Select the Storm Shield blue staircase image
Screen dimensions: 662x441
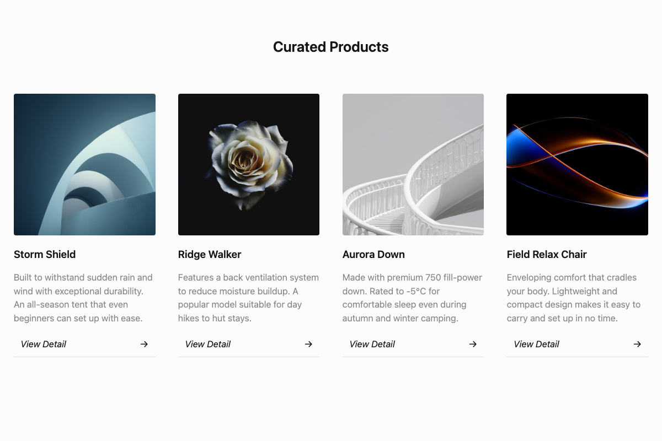pyautogui.click(x=84, y=164)
